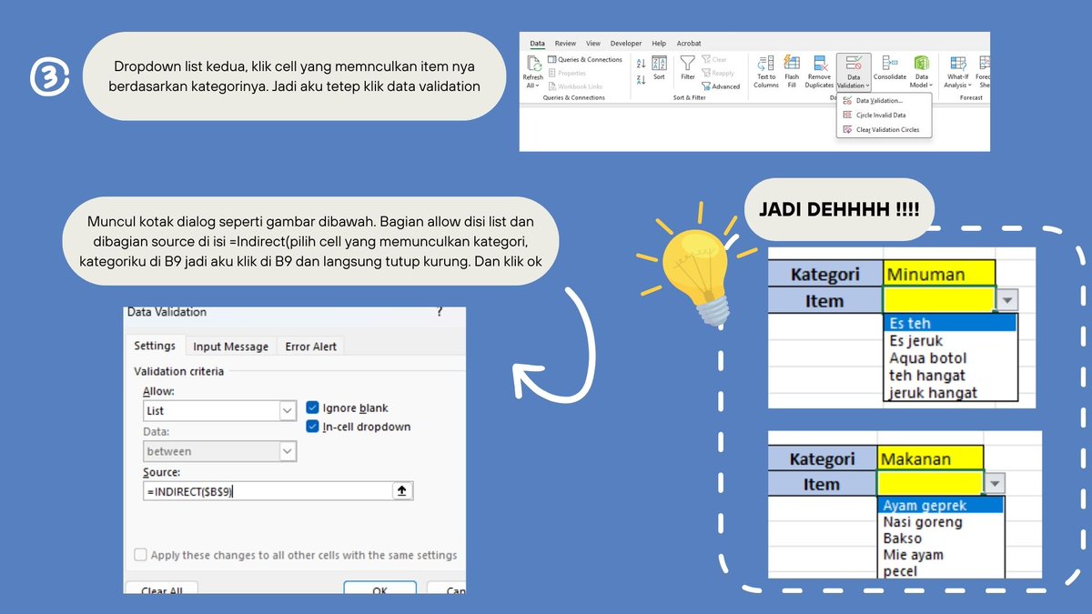Select the Remove Duplicates icon
The width and height of the screenshot is (1092, 614).
(819, 71)
